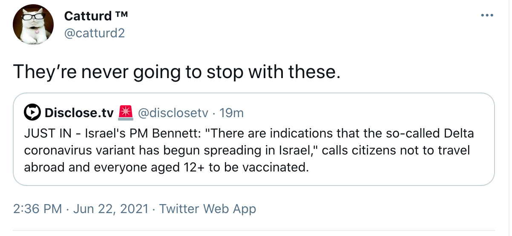Open the quoted tweet starting with JUST IN

(253, 151)
